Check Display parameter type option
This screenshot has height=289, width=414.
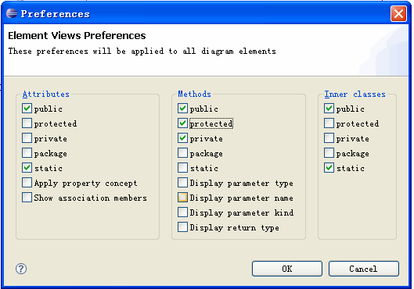point(182,182)
